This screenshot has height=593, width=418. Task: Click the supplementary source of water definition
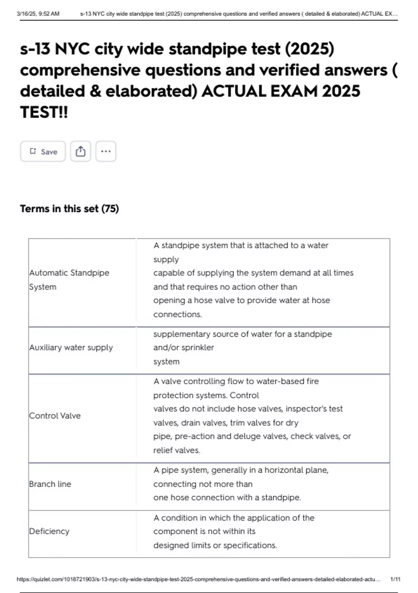tap(242, 347)
